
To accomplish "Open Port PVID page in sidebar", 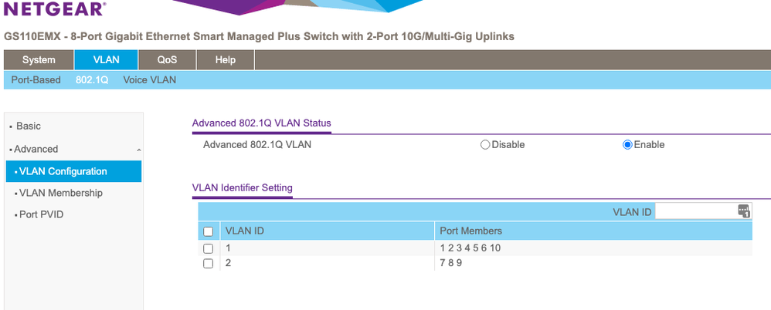I will tap(42, 214).
